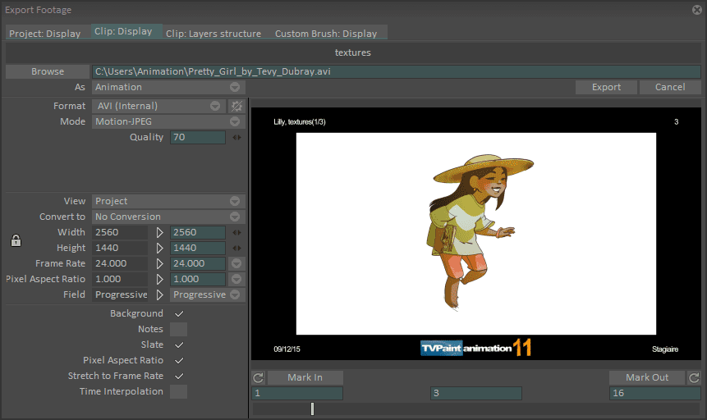Viewport: 707px width, 420px height.
Task: Click the "textures" clip name header
Action: click(353, 52)
